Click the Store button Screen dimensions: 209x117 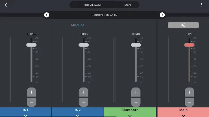[x=128, y=5]
